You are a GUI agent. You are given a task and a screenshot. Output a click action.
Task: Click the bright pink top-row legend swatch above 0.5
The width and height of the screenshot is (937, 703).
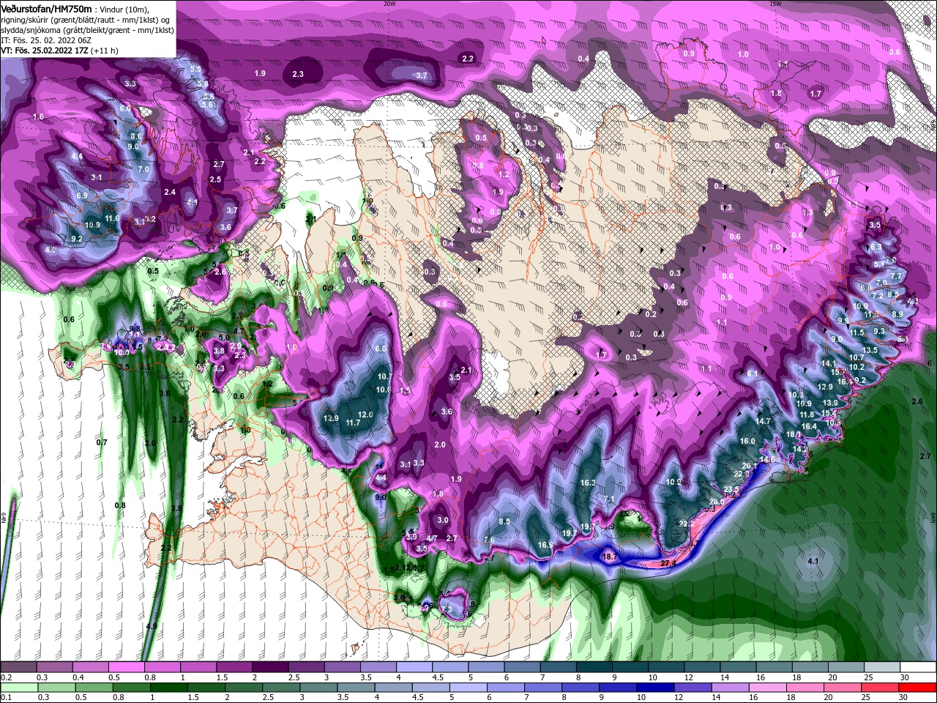point(126,666)
